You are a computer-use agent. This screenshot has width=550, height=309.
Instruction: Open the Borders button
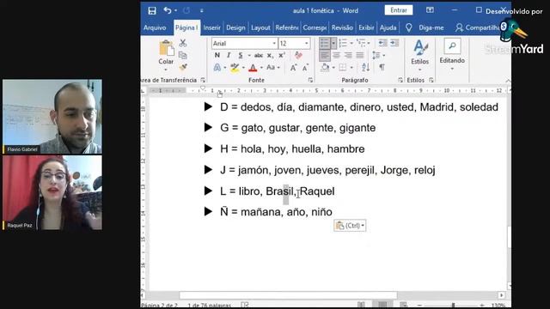tap(343, 67)
